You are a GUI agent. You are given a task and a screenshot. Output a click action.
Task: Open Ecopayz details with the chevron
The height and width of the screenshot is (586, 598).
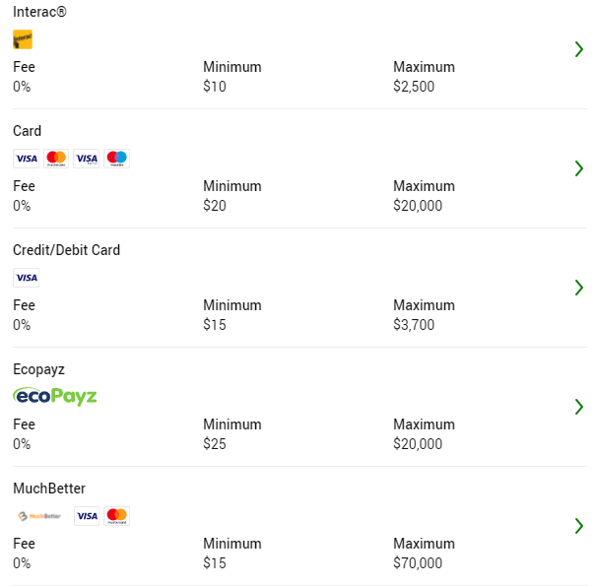[579, 407]
